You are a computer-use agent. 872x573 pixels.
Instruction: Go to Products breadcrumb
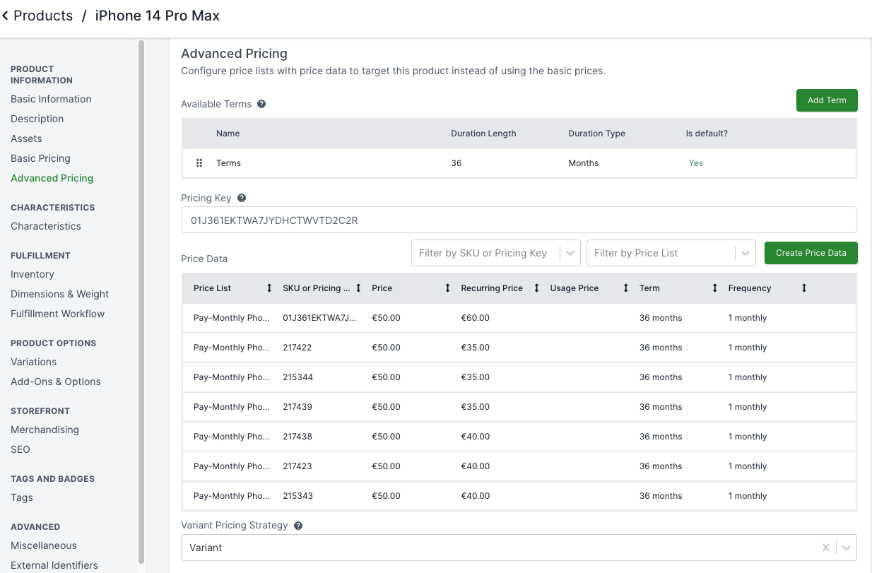[x=43, y=16]
